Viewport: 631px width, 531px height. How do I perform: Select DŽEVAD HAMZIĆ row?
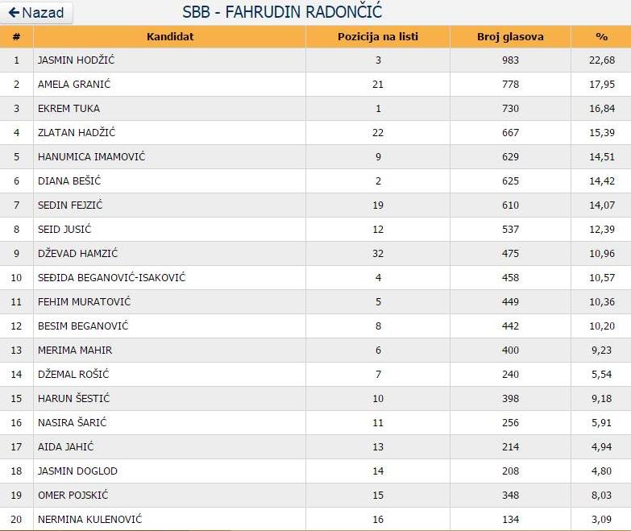click(77, 254)
